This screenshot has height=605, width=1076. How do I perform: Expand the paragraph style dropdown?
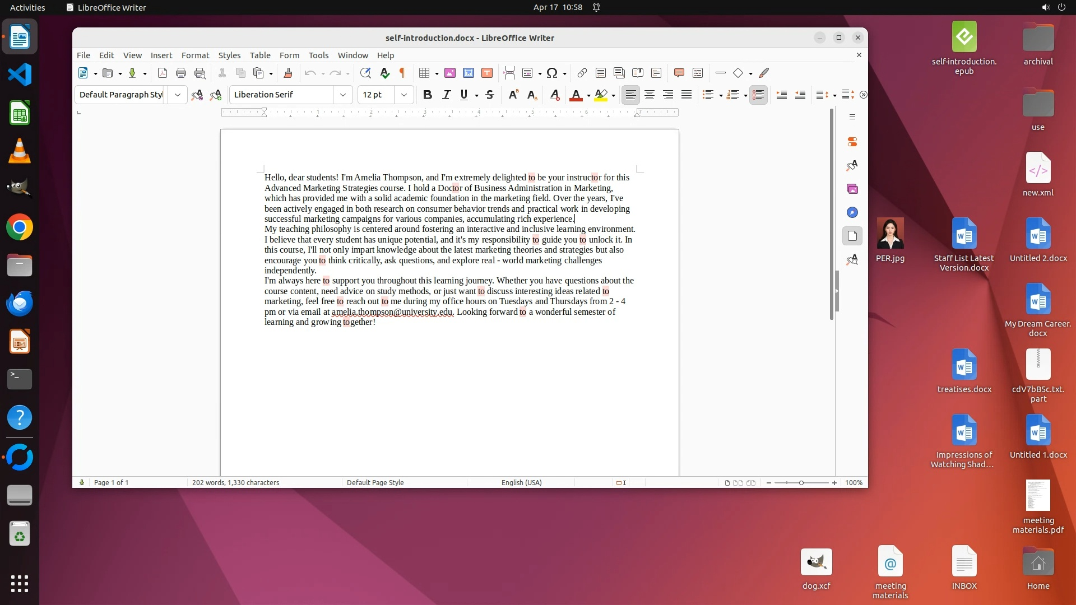(178, 95)
